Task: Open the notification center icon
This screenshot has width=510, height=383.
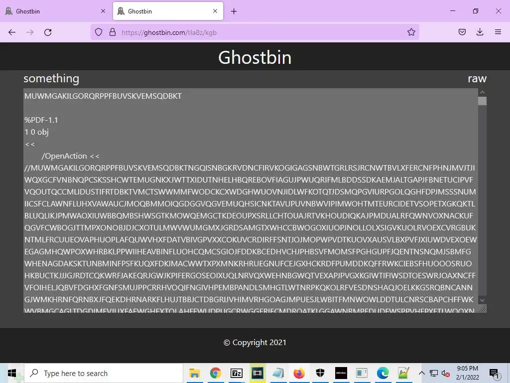Action: (494, 374)
